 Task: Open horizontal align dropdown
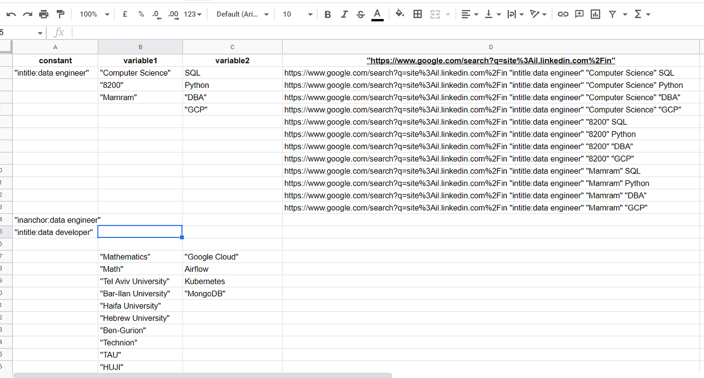click(470, 14)
